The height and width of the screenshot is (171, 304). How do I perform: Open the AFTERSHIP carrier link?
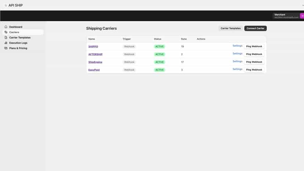click(95, 54)
